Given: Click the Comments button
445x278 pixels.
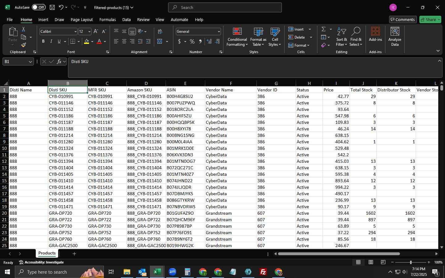Looking at the screenshot, I should (x=403, y=19).
